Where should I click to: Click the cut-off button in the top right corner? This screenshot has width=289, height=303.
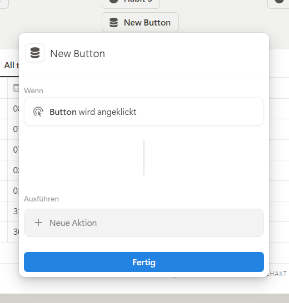[278, 3]
